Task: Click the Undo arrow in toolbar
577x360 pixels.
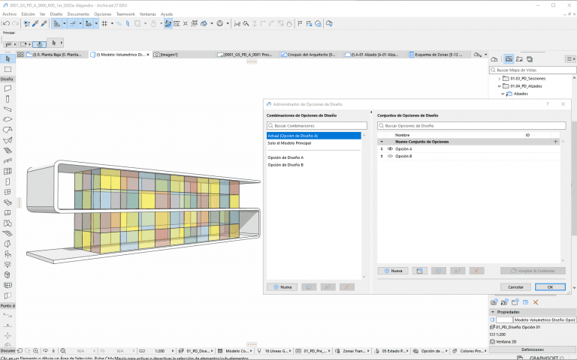Action: tap(6, 23)
